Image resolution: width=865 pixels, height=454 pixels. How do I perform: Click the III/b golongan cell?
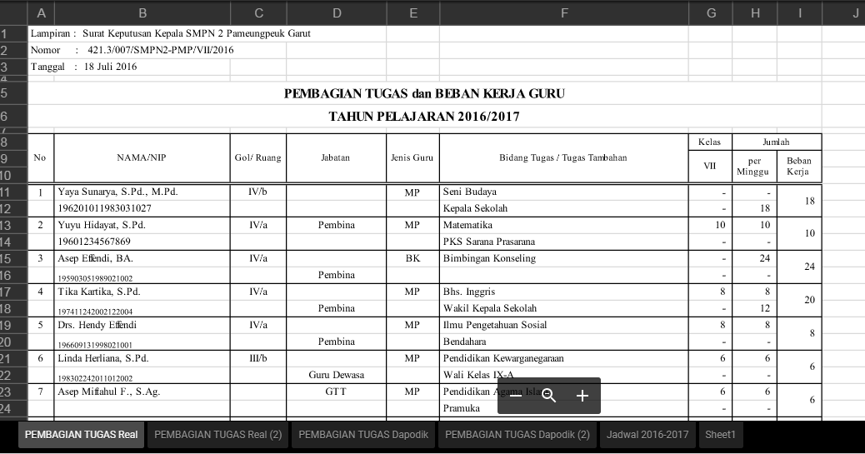point(258,358)
